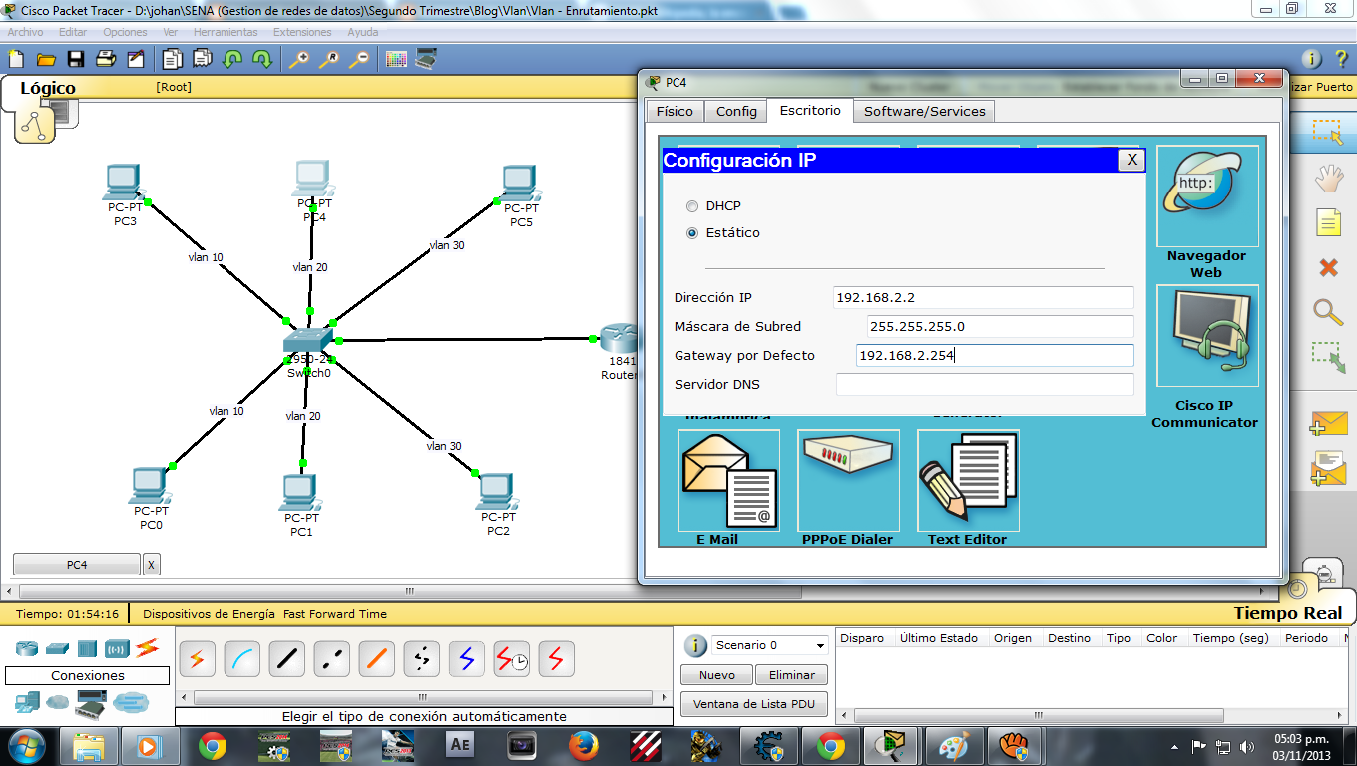Open the Opciones menu
Image resolution: width=1357 pixels, height=766 pixels.
[x=125, y=32]
